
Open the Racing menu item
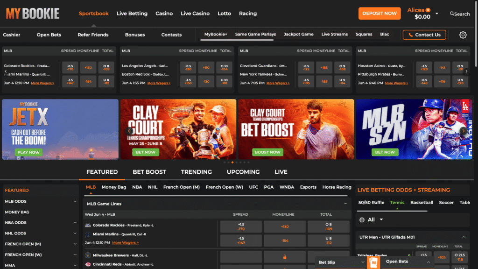click(248, 14)
